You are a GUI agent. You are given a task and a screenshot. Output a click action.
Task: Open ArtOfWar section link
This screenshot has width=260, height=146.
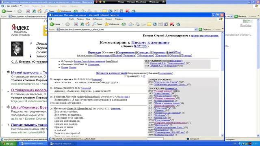click(174, 52)
